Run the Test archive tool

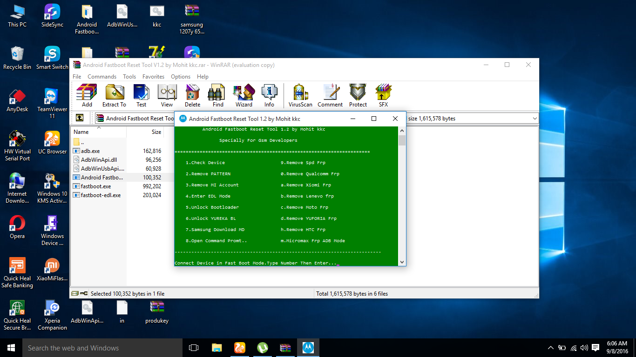(142, 96)
